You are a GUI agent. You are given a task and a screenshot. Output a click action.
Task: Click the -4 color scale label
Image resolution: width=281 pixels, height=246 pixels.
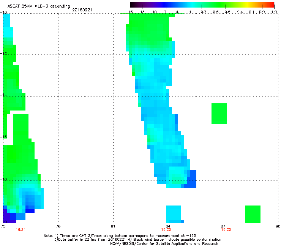[x=176, y=12]
